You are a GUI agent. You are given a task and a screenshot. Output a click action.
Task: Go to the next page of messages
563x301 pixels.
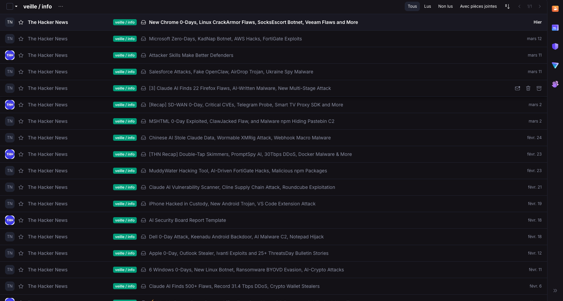click(x=540, y=6)
